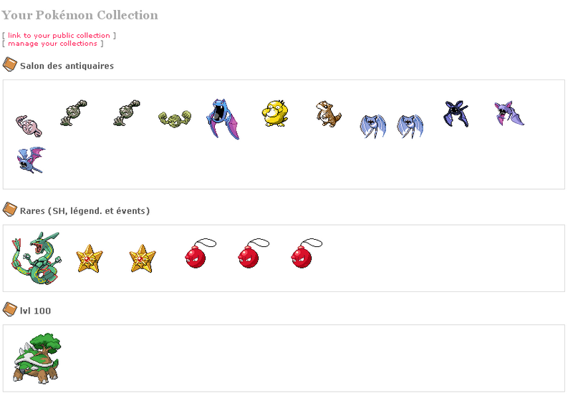Select the Staryu next to Rayquaza
573x398 pixels.
point(90,258)
